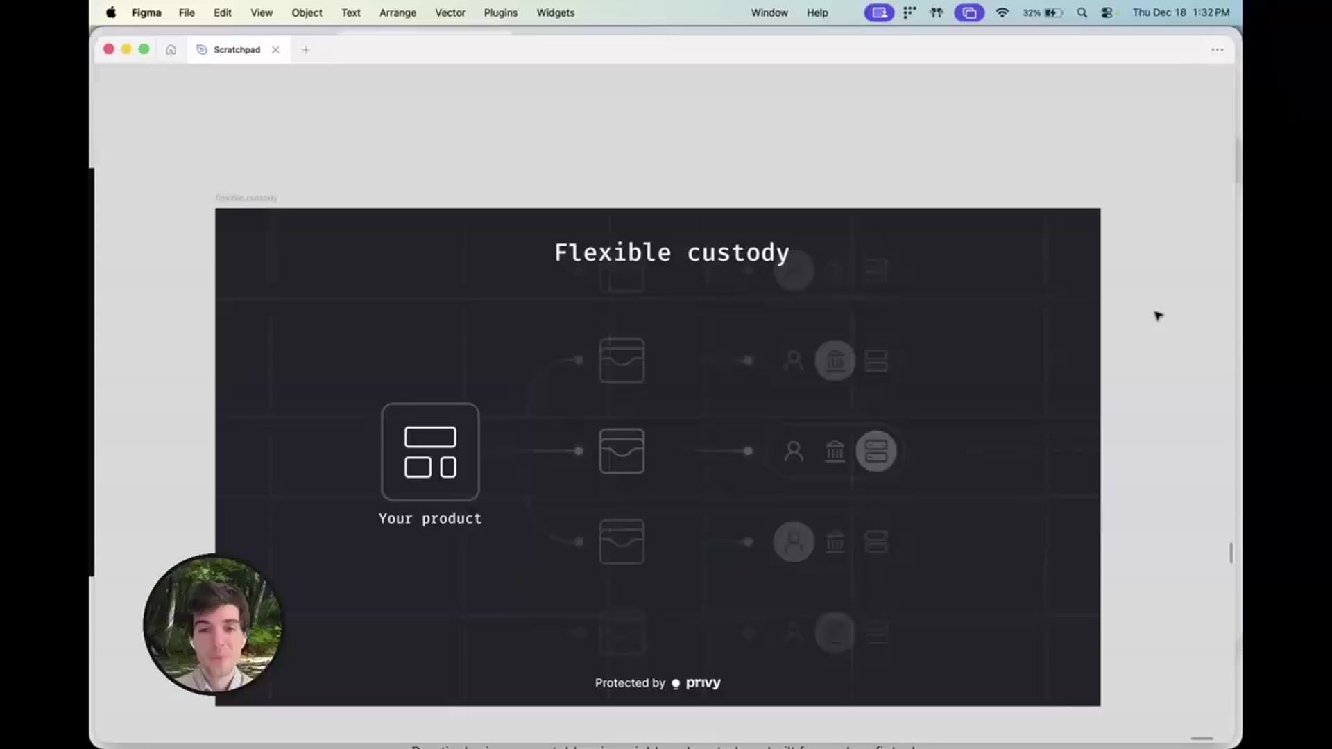
Task: Open the Arrange menu
Action: 398,12
